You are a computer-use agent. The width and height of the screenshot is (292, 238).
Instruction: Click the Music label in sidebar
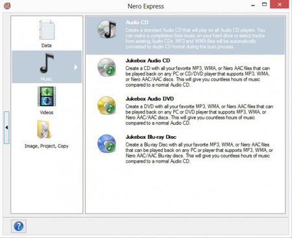pos(46,79)
